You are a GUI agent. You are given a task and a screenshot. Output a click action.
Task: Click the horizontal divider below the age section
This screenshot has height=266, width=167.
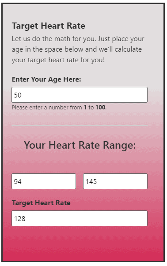80,125
